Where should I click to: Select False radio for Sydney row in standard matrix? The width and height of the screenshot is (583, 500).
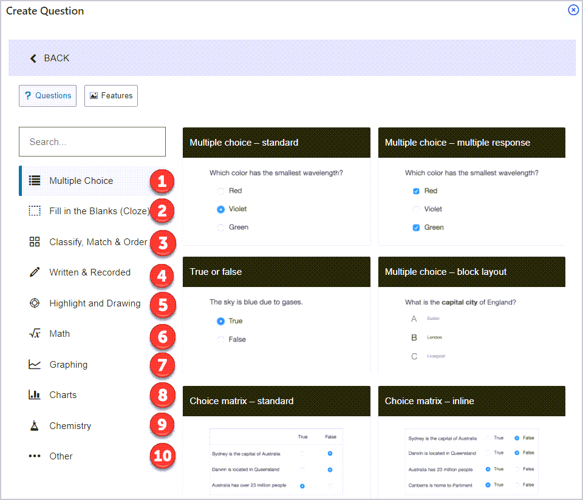point(330,453)
